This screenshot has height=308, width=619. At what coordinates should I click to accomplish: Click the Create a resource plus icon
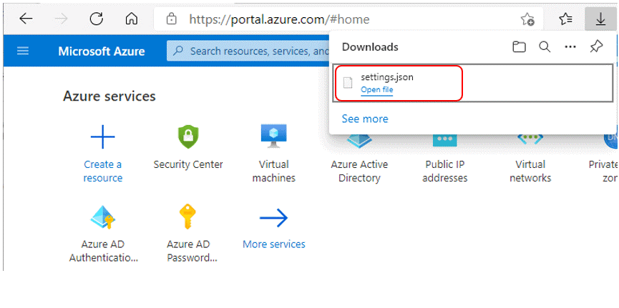click(x=102, y=136)
